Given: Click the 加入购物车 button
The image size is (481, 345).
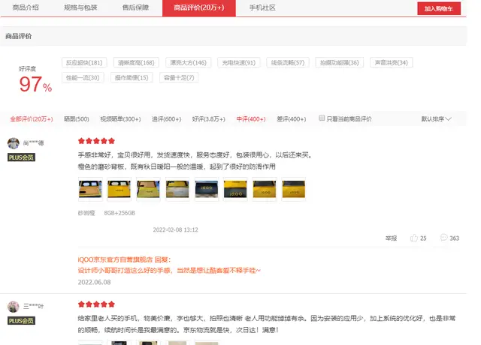Looking at the screenshot, I should 439,8.
